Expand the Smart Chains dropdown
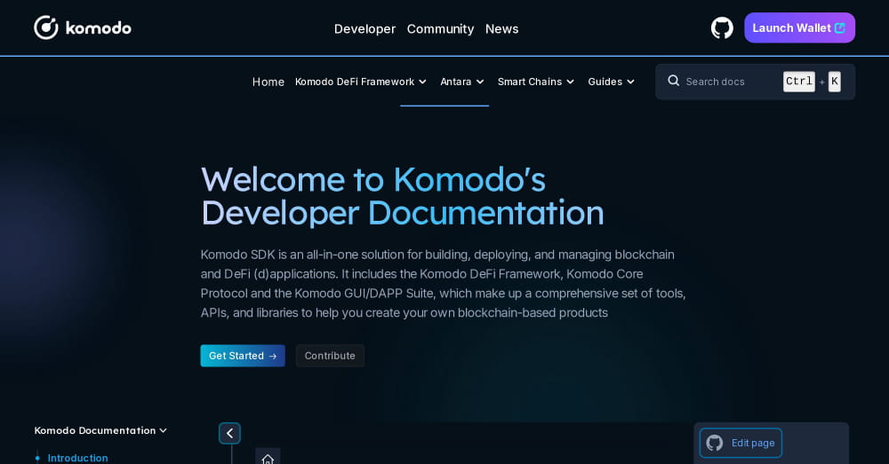 (536, 82)
